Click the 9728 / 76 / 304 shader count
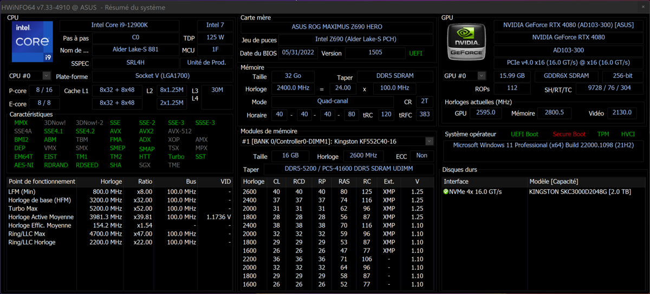650x294 pixels. [x=610, y=88]
